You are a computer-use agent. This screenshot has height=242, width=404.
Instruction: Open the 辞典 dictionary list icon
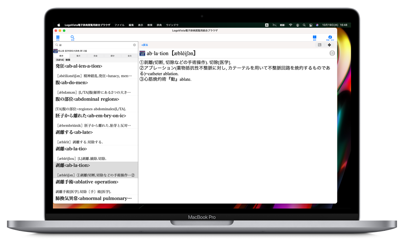coord(58,38)
